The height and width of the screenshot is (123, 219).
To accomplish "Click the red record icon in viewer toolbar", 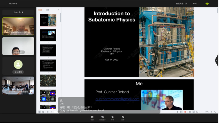I will [x=185, y=112].
